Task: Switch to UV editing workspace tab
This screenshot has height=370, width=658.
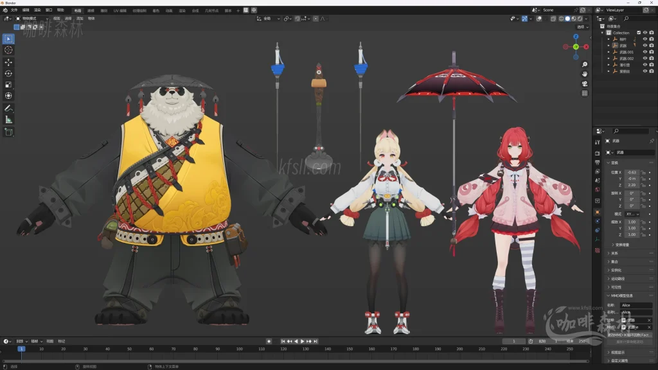Action: point(120,10)
